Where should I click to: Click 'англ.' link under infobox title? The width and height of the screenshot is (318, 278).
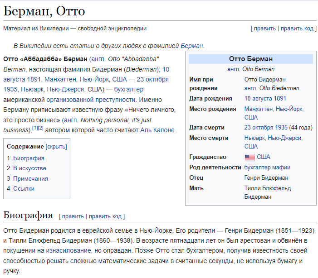pyautogui.click(x=234, y=69)
